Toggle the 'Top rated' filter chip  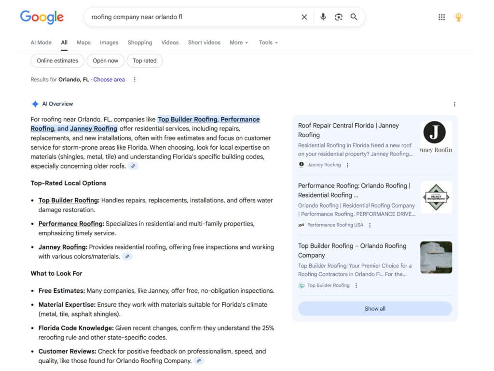click(x=145, y=60)
